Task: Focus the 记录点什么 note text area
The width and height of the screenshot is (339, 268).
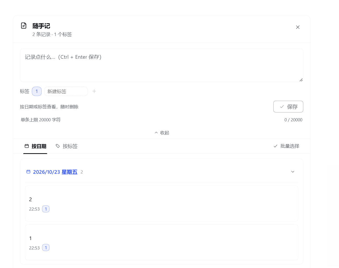Action: coord(162,65)
